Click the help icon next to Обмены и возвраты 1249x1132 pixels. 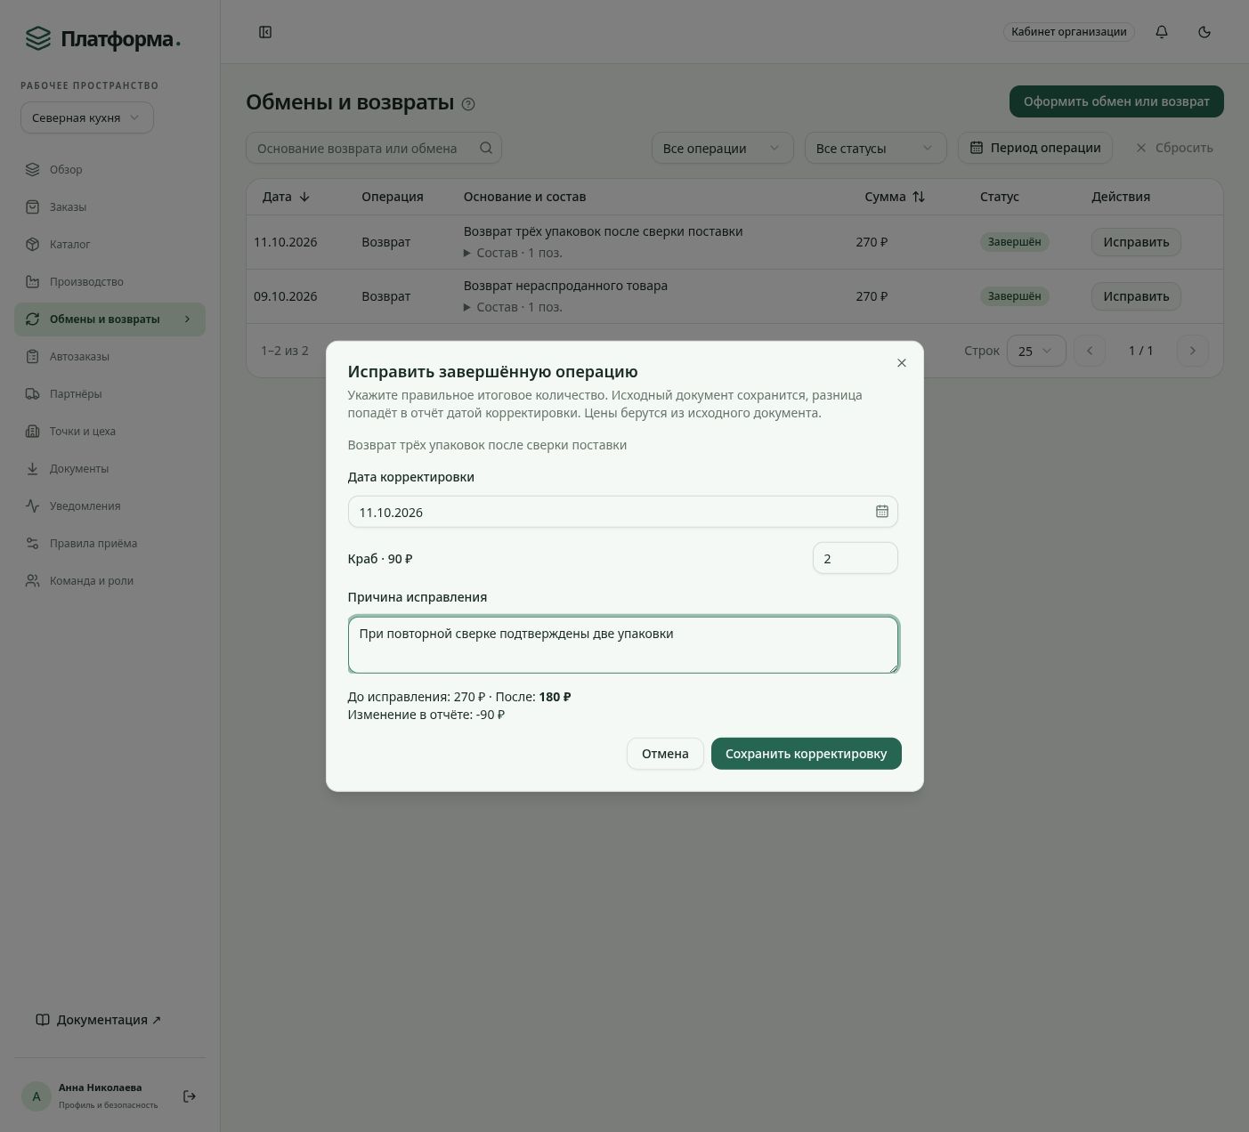pos(469,104)
